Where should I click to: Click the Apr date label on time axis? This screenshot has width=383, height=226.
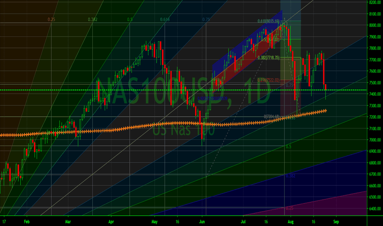point(111,222)
